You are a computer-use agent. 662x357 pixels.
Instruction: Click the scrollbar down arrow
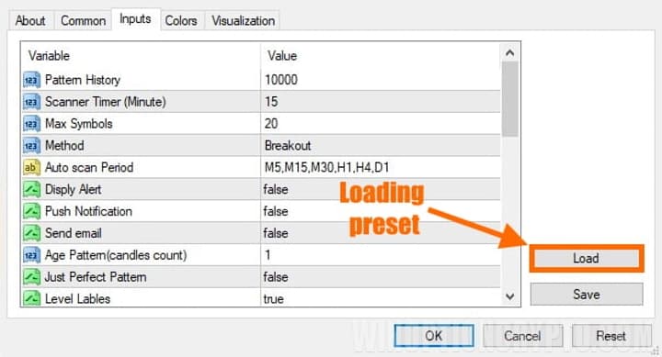[x=510, y=296]
